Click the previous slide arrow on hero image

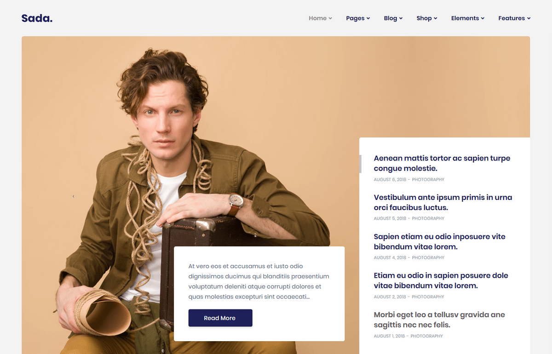(74, 196)
